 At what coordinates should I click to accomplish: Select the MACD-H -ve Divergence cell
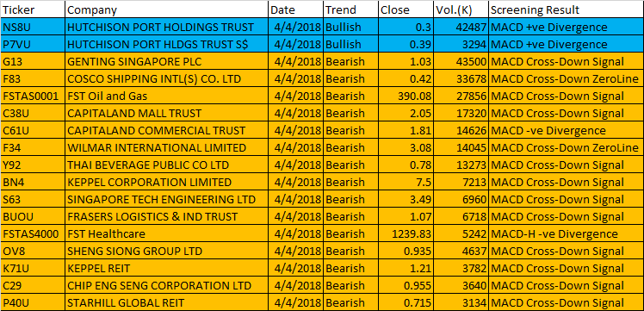pyautogui.click(x=567, y=233)
